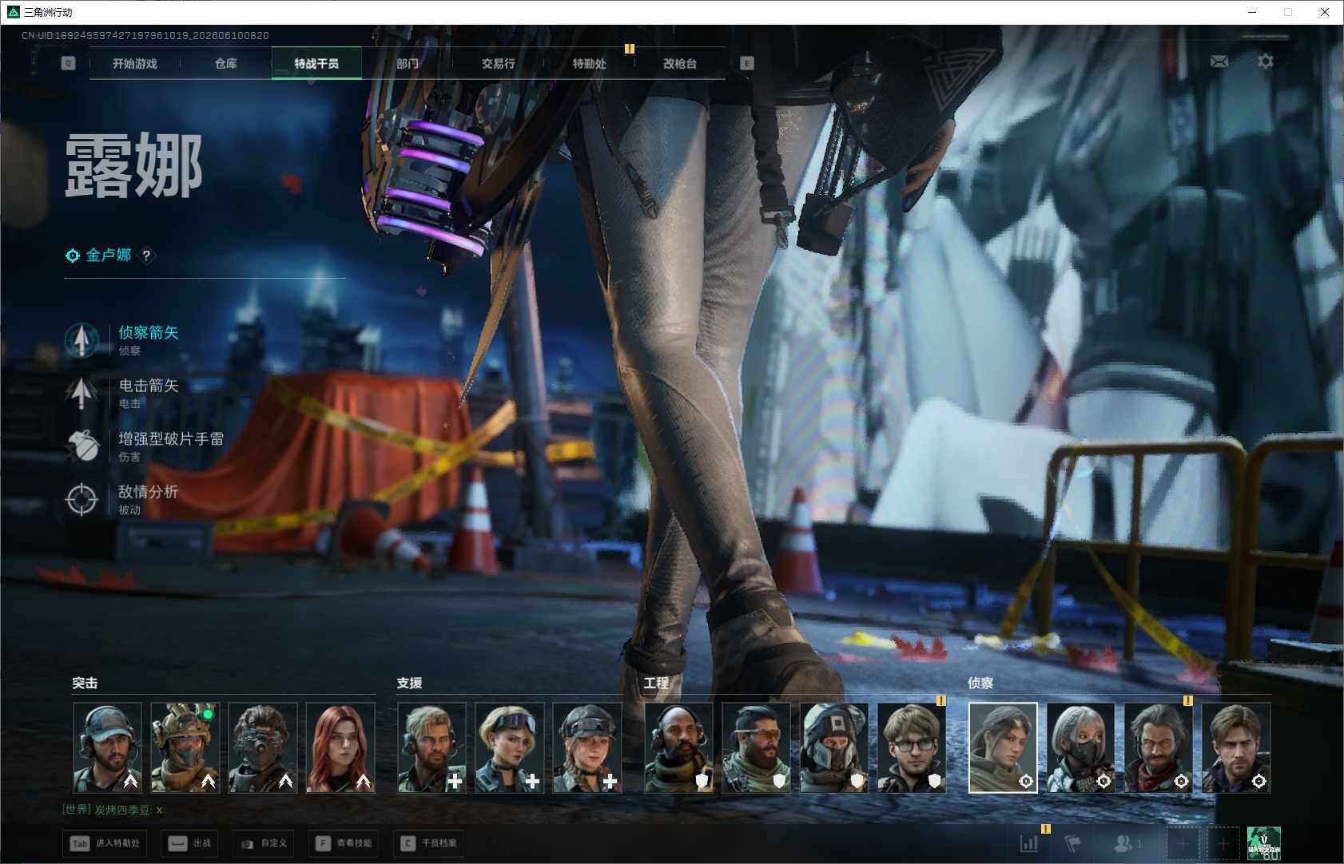
Task: Select the bald 工程 operator with headset
Action: tap(678, 748)
